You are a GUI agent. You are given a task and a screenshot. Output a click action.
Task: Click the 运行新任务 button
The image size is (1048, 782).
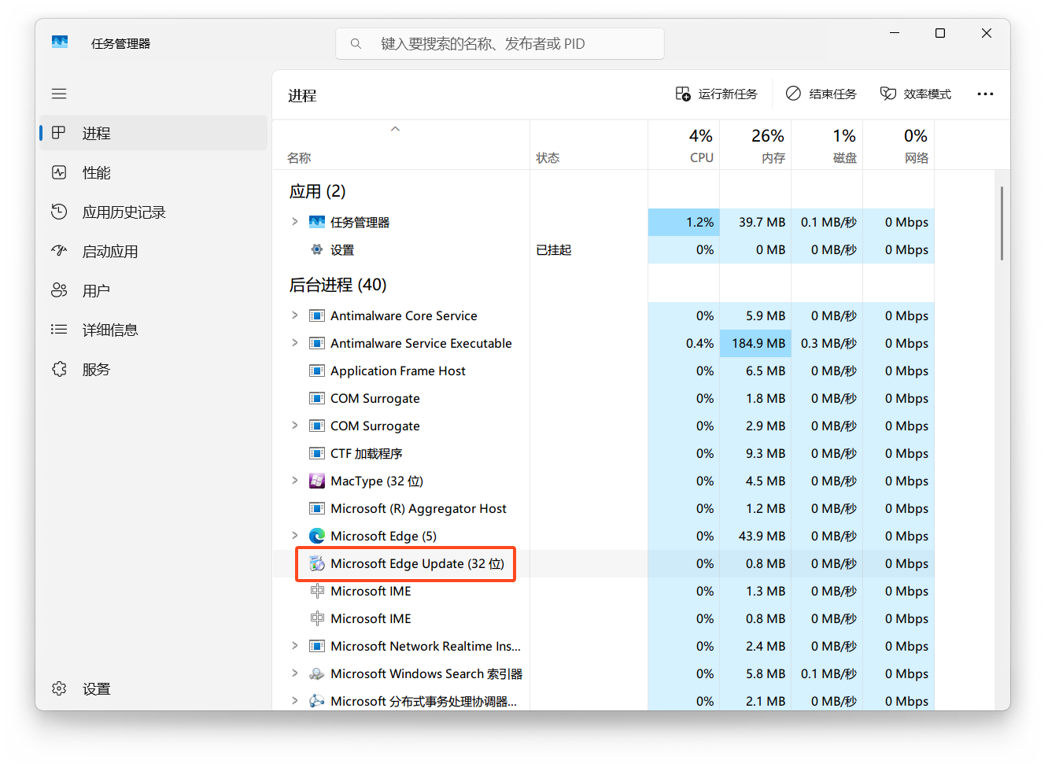[717, 94]
